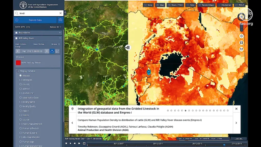The height and width of the screenshot is (147, 261).
Task: Step to previous time in dataset
Action: click(x=18, y=51)
